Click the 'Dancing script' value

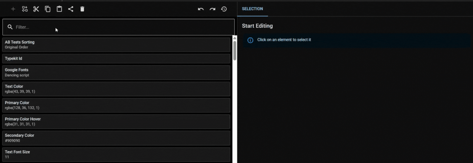(17, 75)
